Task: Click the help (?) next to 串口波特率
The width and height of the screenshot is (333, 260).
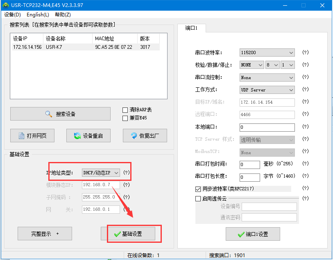Action: pos(305,52)
